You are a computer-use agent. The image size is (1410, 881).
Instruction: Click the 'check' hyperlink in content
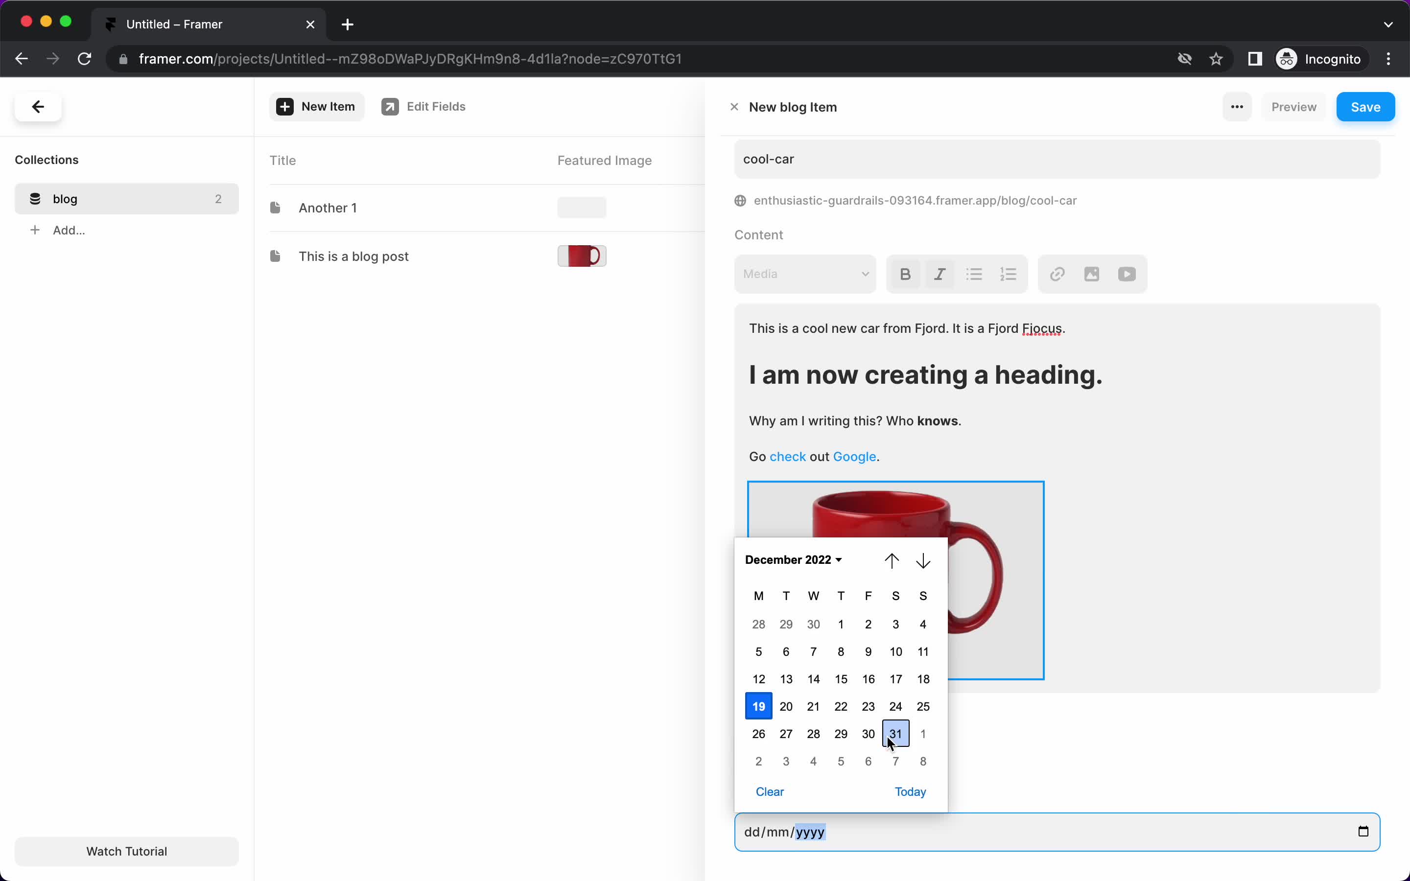(789, 457)
